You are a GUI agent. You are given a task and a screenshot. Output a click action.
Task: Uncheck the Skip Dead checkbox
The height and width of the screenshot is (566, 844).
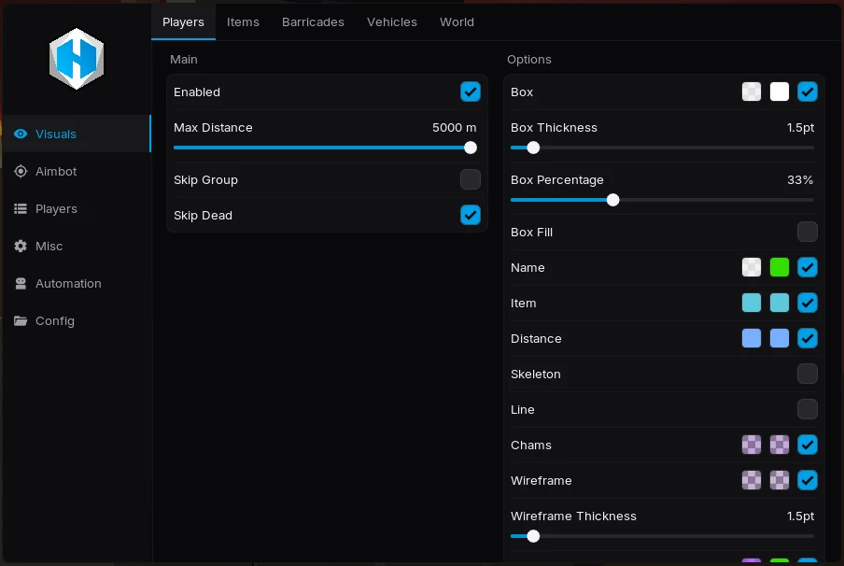[x=471, y=215]
